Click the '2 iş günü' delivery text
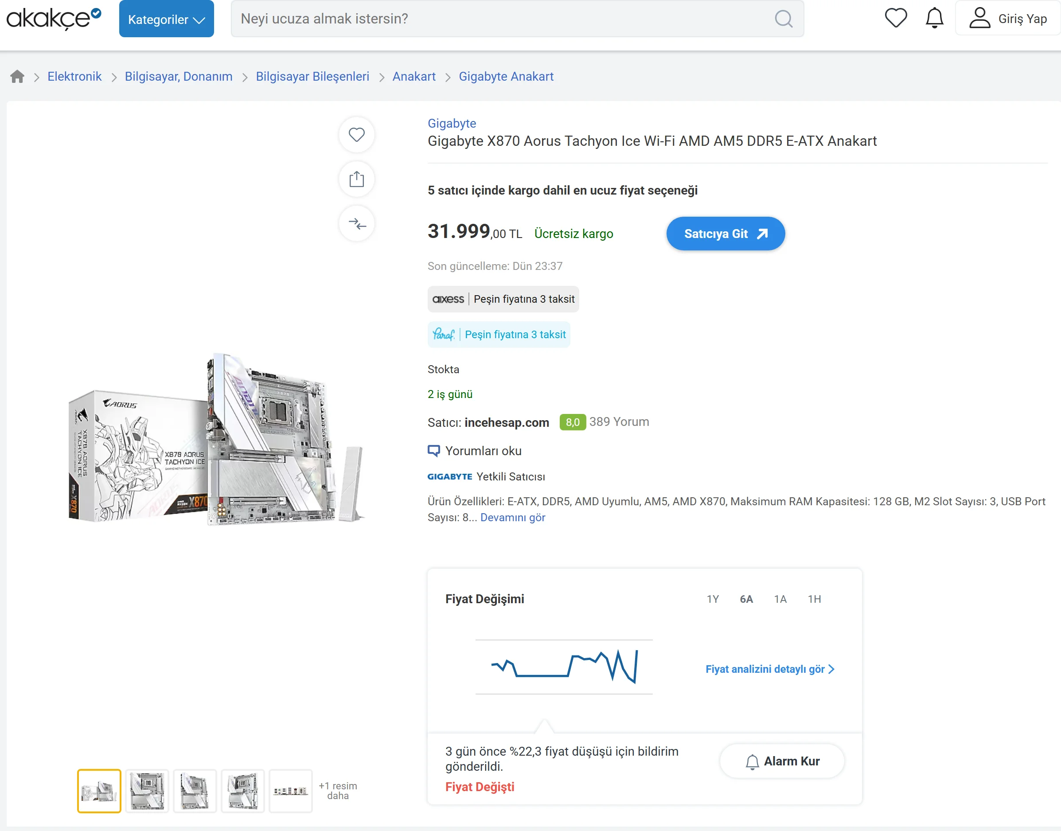This screenshot has width=1061, height=831. pos(450,394)
